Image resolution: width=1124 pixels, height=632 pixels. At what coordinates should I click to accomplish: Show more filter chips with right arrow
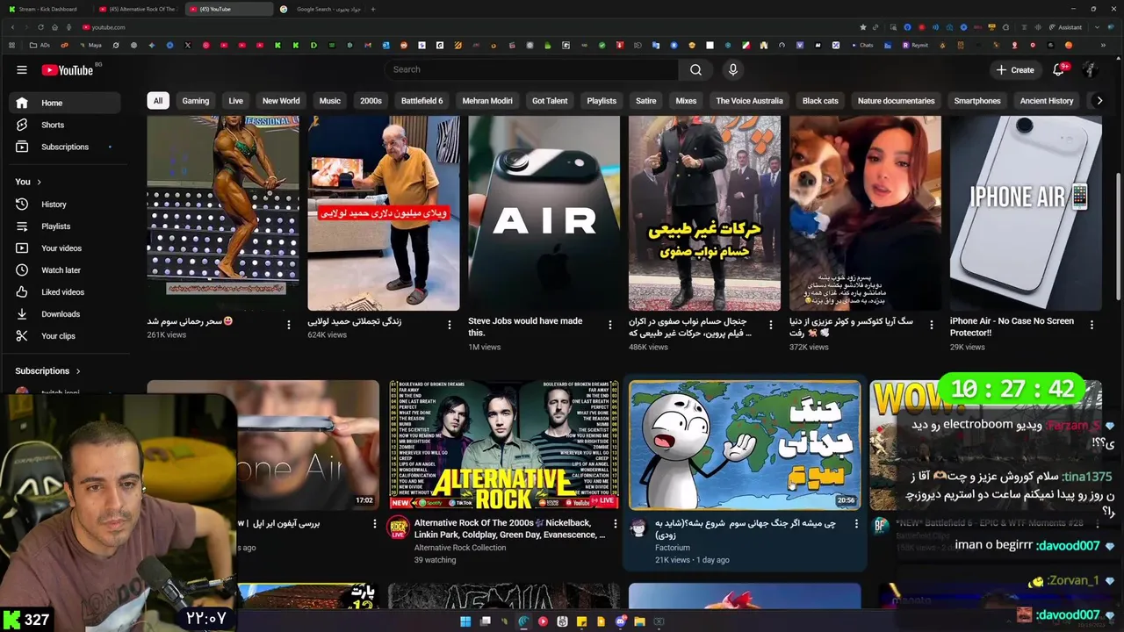tap(1099, 101)
